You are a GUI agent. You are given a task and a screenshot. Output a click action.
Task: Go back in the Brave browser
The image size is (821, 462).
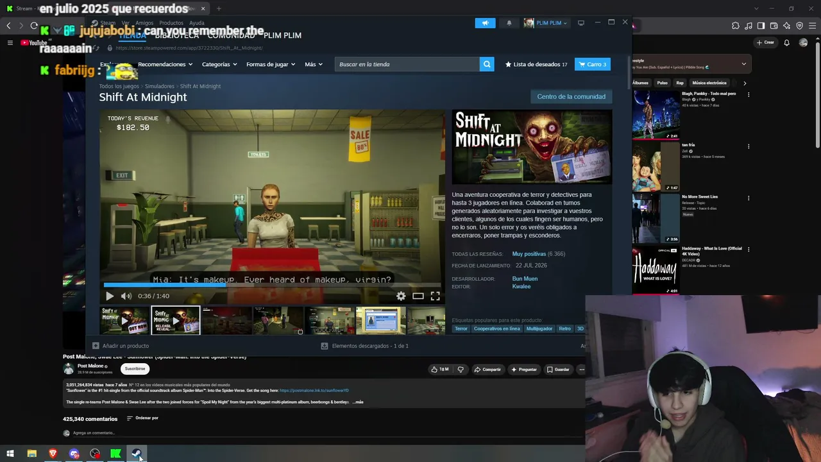[8, 26]
